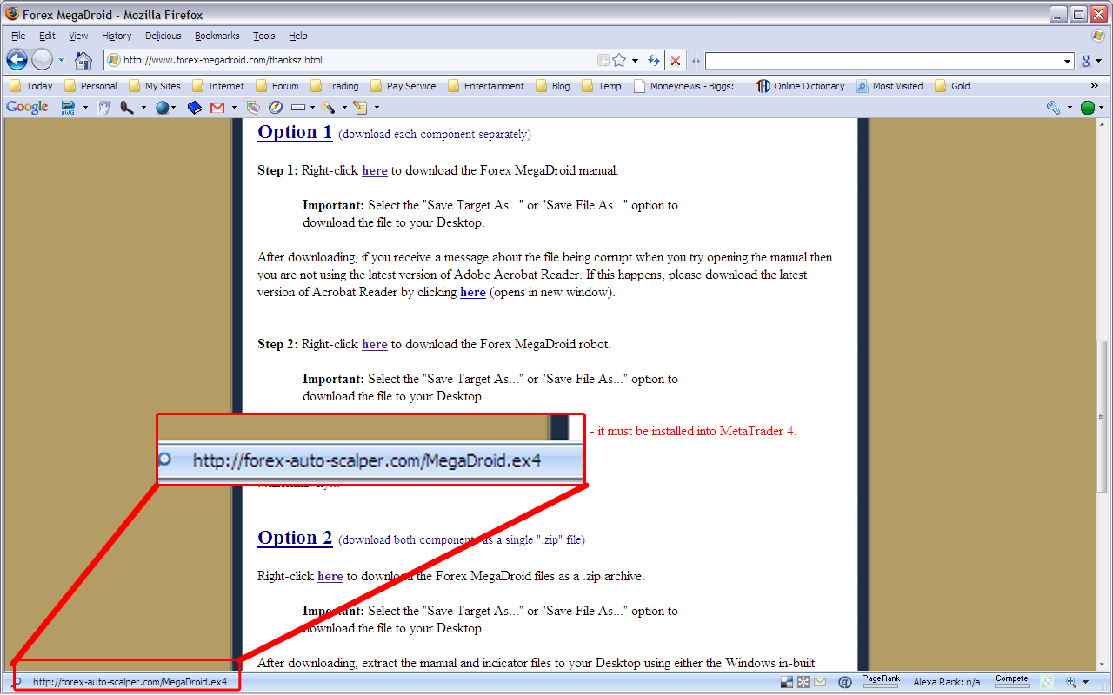This screenshot has height=695, width=1113.
Task: Click the yellow sticky note toolbar icon
Action: [360, 108]
